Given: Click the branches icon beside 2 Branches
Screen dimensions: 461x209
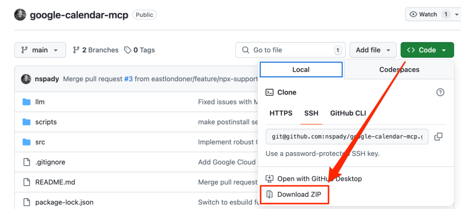Looking at the screenshot, I should tap(76, 50).
